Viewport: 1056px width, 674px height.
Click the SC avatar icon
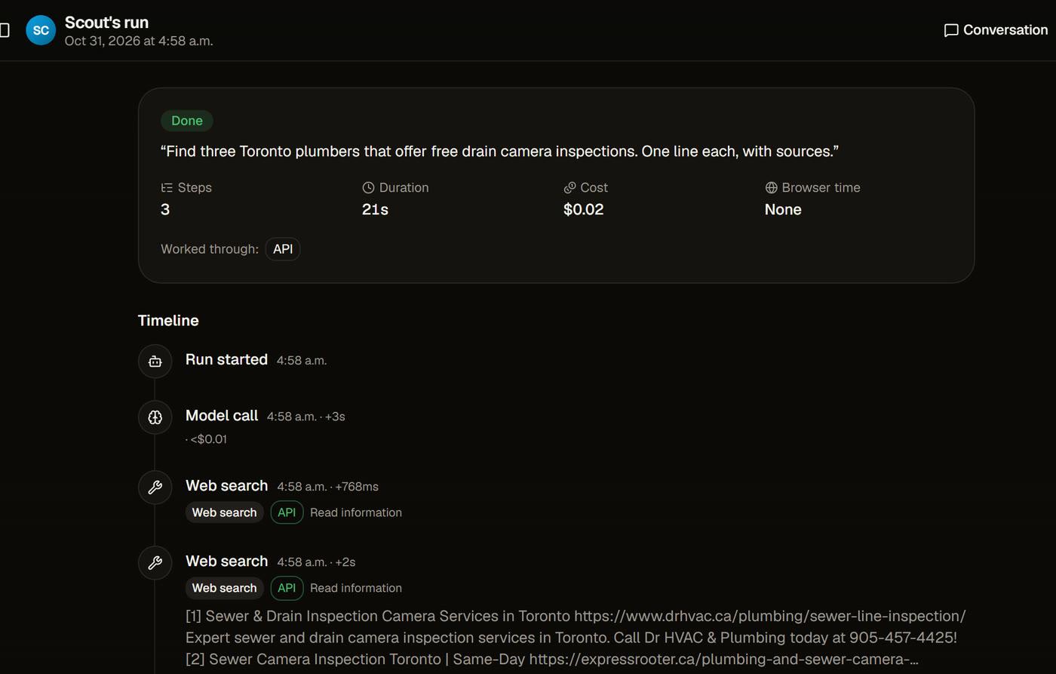(x=41, y=30)
